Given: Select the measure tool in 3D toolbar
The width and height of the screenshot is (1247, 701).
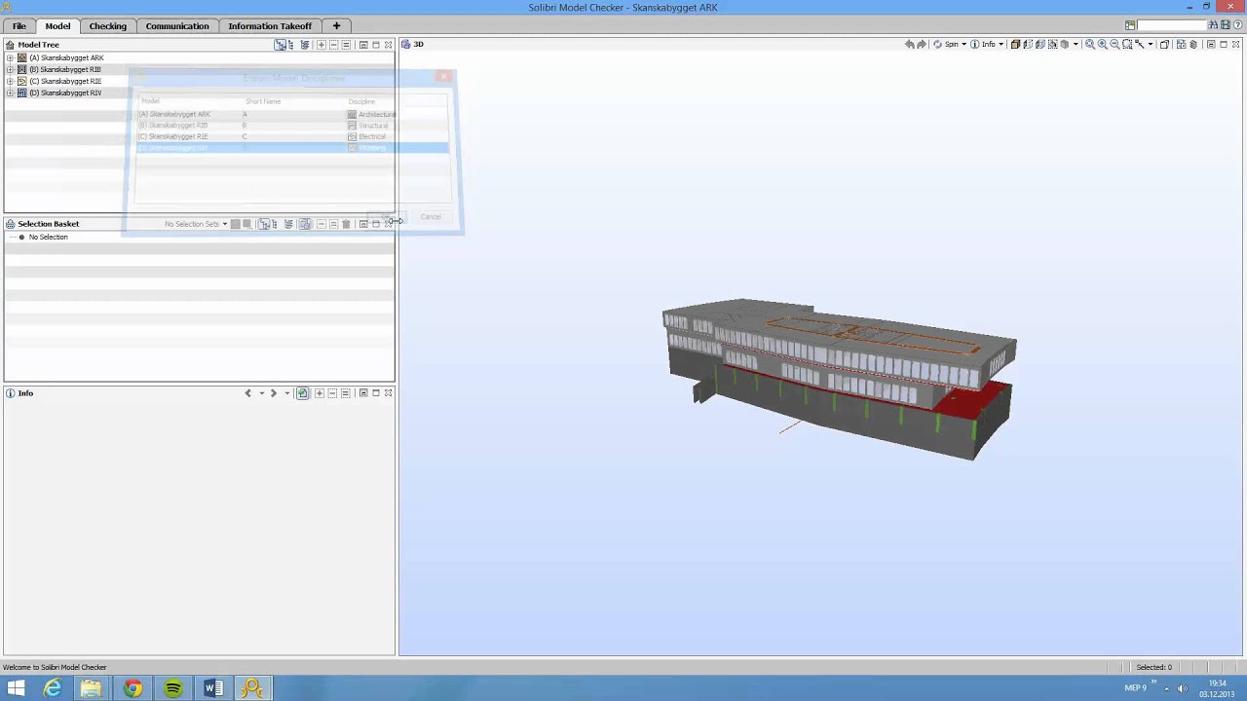Looking at the screenshot, I should point(1139,44).
